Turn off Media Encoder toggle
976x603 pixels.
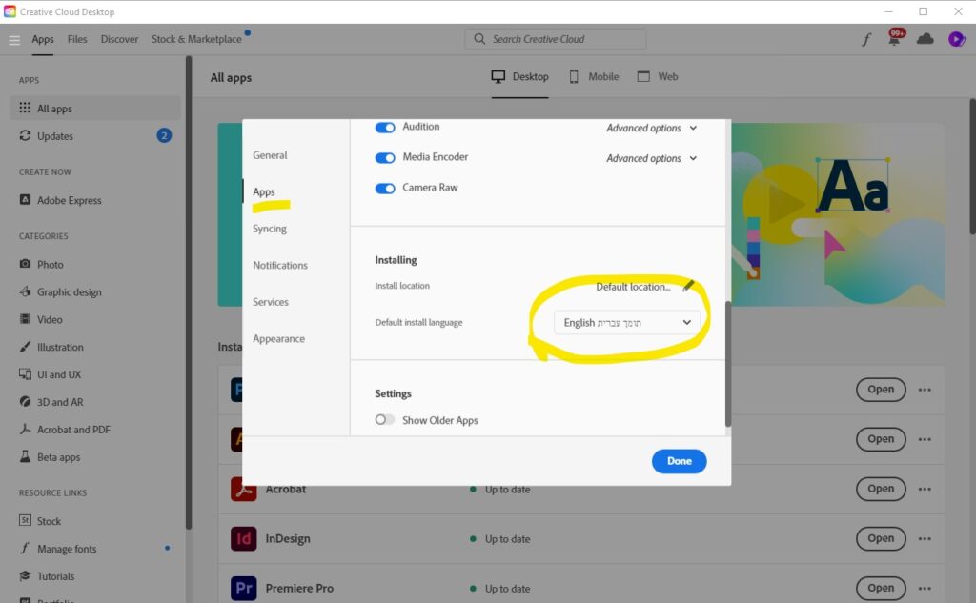click(385, 157)
